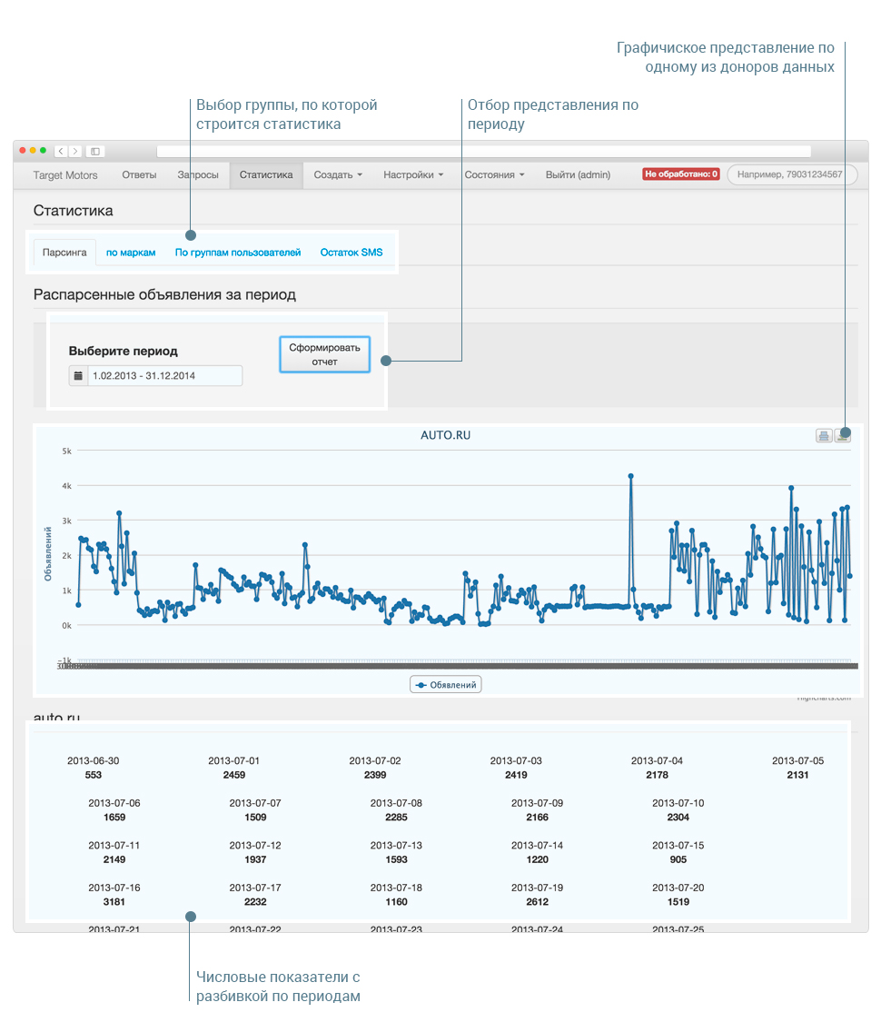881x1032 pixels.
Task: Click the value 1509 under 2013-07-07
Action: [x=255, y=818]
